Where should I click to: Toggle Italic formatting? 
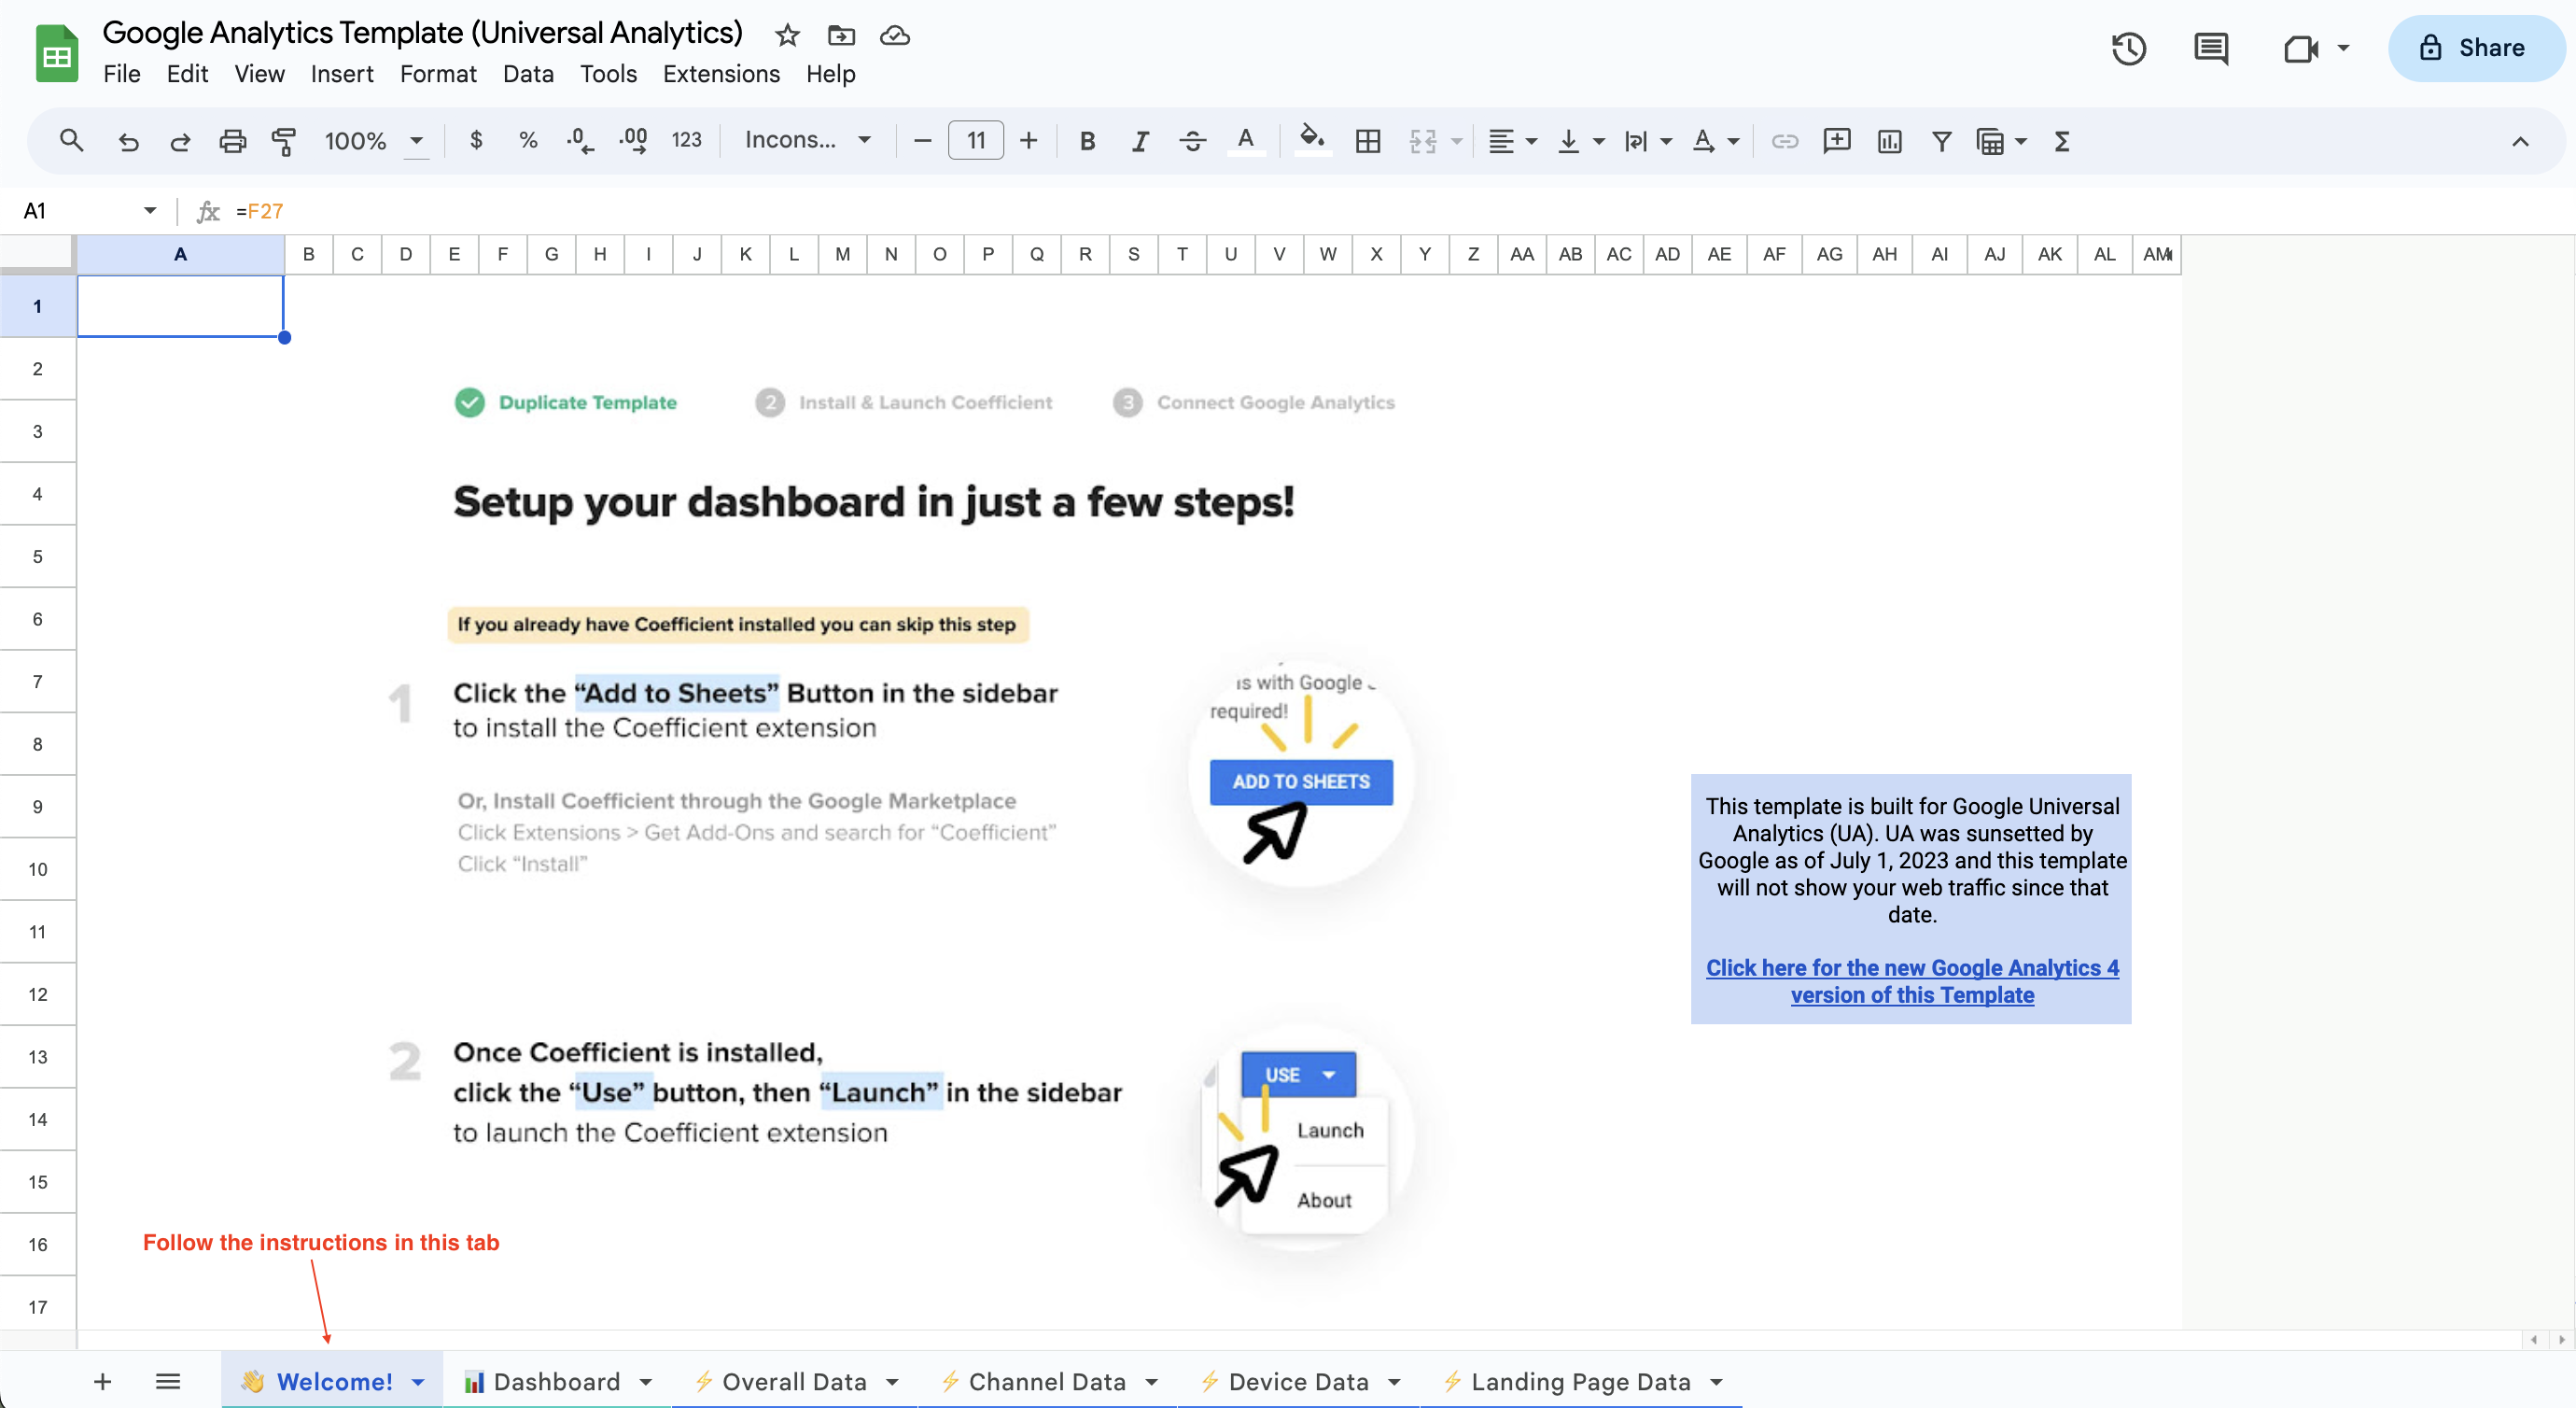[x=1139, y=141]
